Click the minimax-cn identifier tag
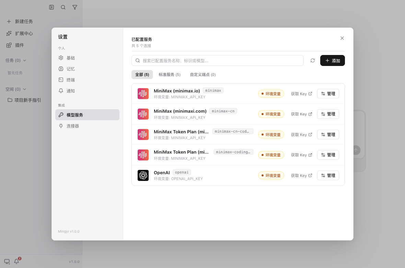 tap(223, 111)
